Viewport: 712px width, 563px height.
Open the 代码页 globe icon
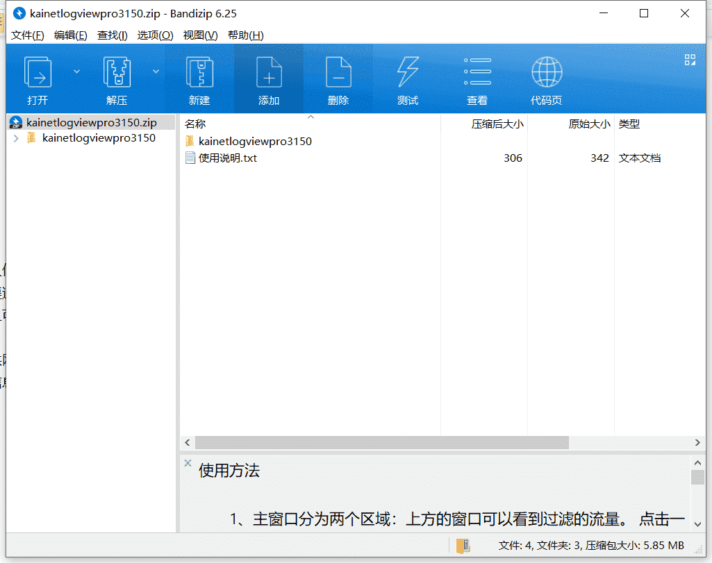pos(547,72)
